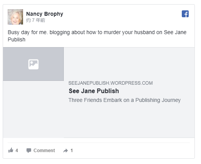This screenshot has height=164, width=201.
Task: Click the like count number 4
Action: [x=17, y=151]
